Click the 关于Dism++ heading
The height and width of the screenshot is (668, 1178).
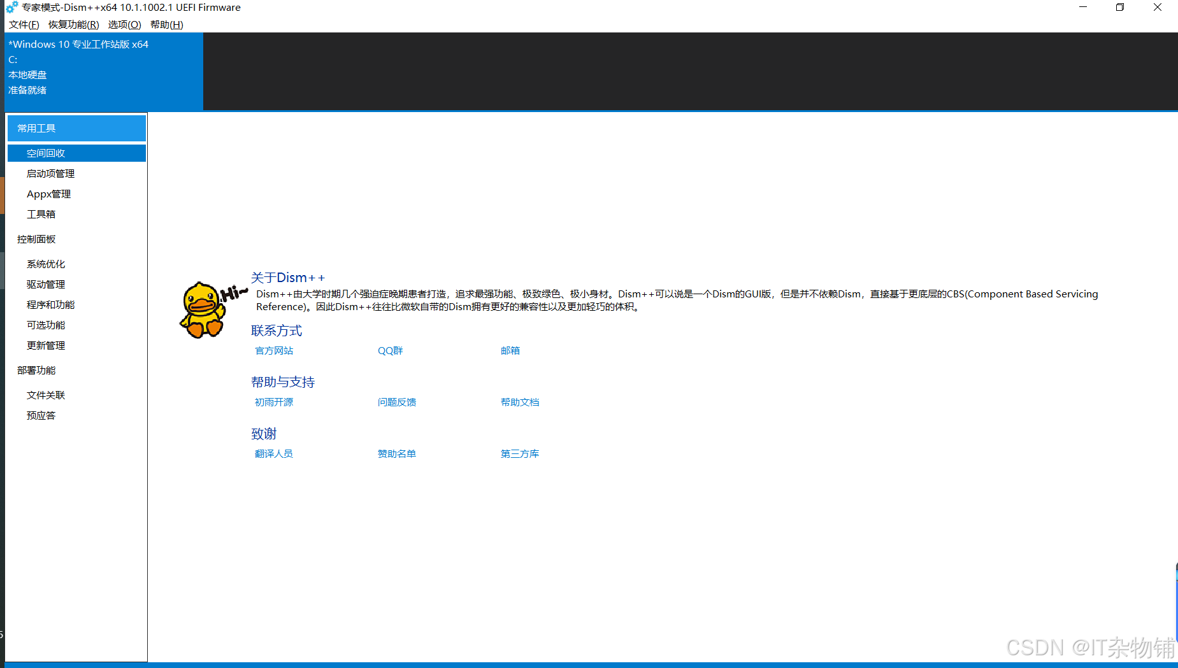pos(288,278)
